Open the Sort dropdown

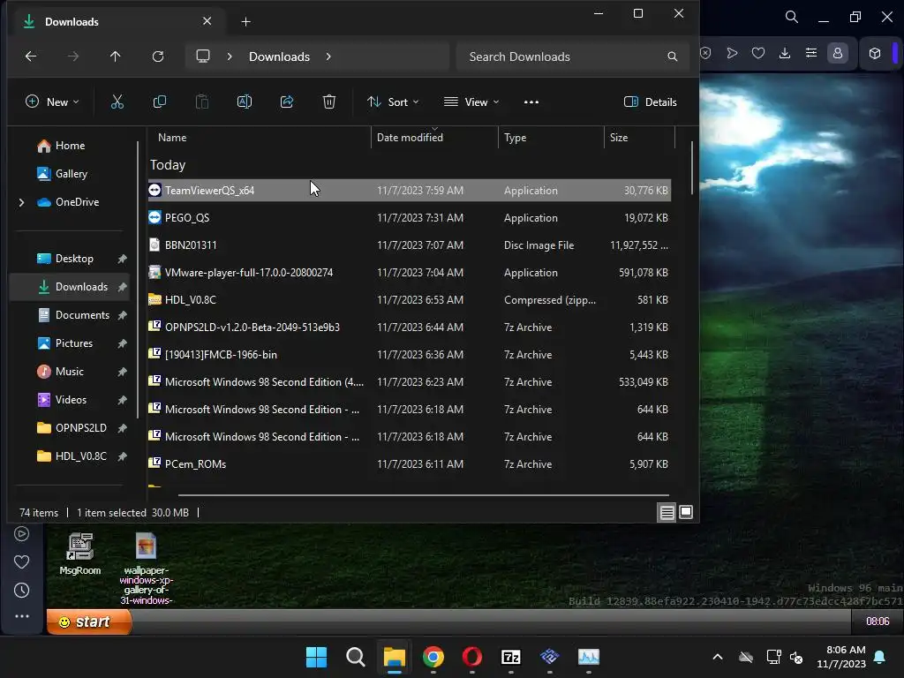[393, 102]
